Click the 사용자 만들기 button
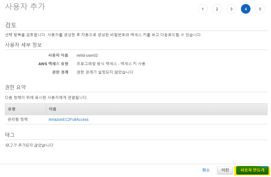Screen dimensions: 271x177 [252, 170]
